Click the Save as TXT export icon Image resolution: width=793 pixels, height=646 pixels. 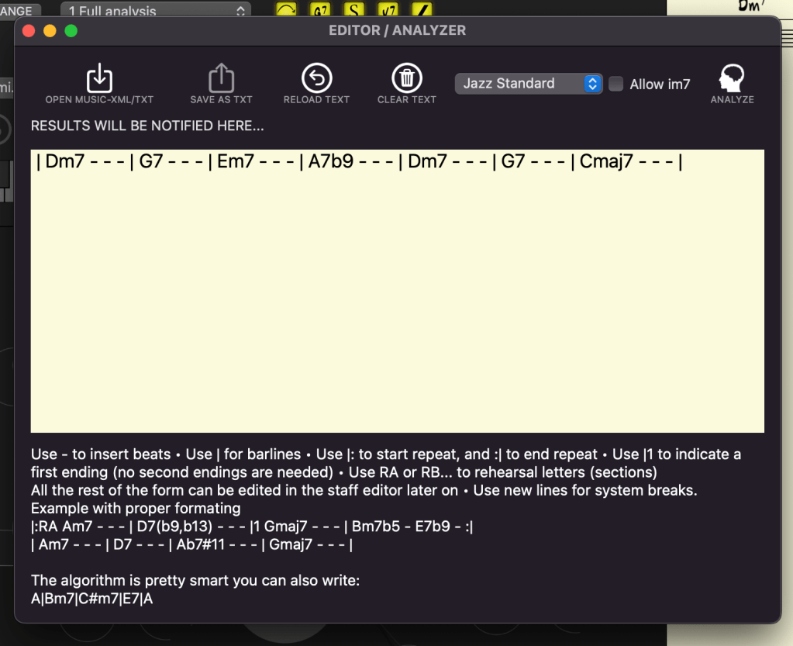[221, 78]
